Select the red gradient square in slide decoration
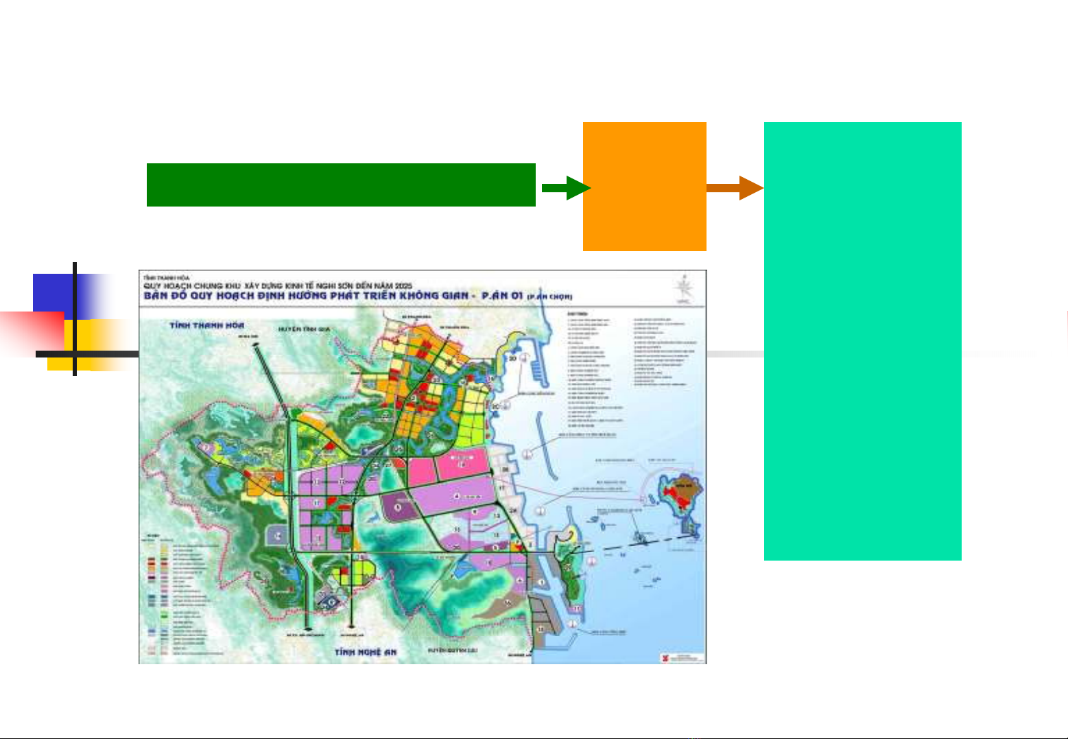 coord(31,331)
